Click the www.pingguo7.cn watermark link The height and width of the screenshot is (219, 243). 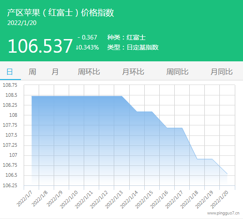click(x=223, y=213)
